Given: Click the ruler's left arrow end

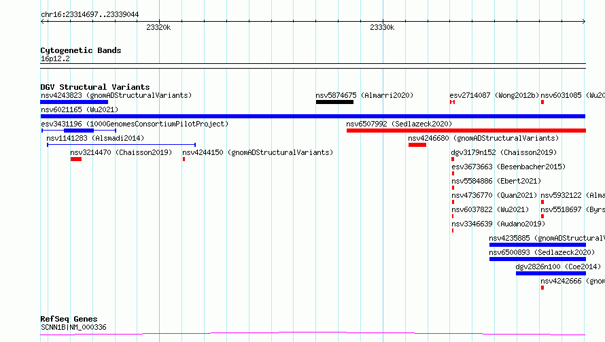Looking at the screenshot, I should (x=42, y=22).
